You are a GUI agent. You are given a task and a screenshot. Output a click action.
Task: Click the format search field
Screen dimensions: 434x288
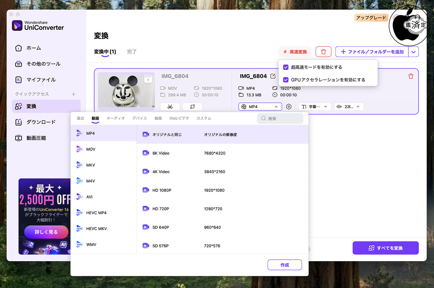[280, 119]
